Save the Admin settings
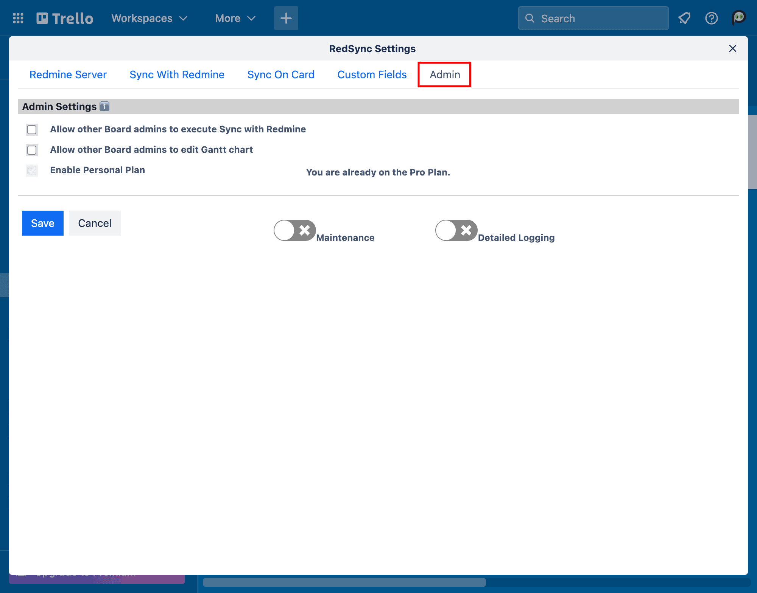 pyautogui.click(x=42, y=223)
